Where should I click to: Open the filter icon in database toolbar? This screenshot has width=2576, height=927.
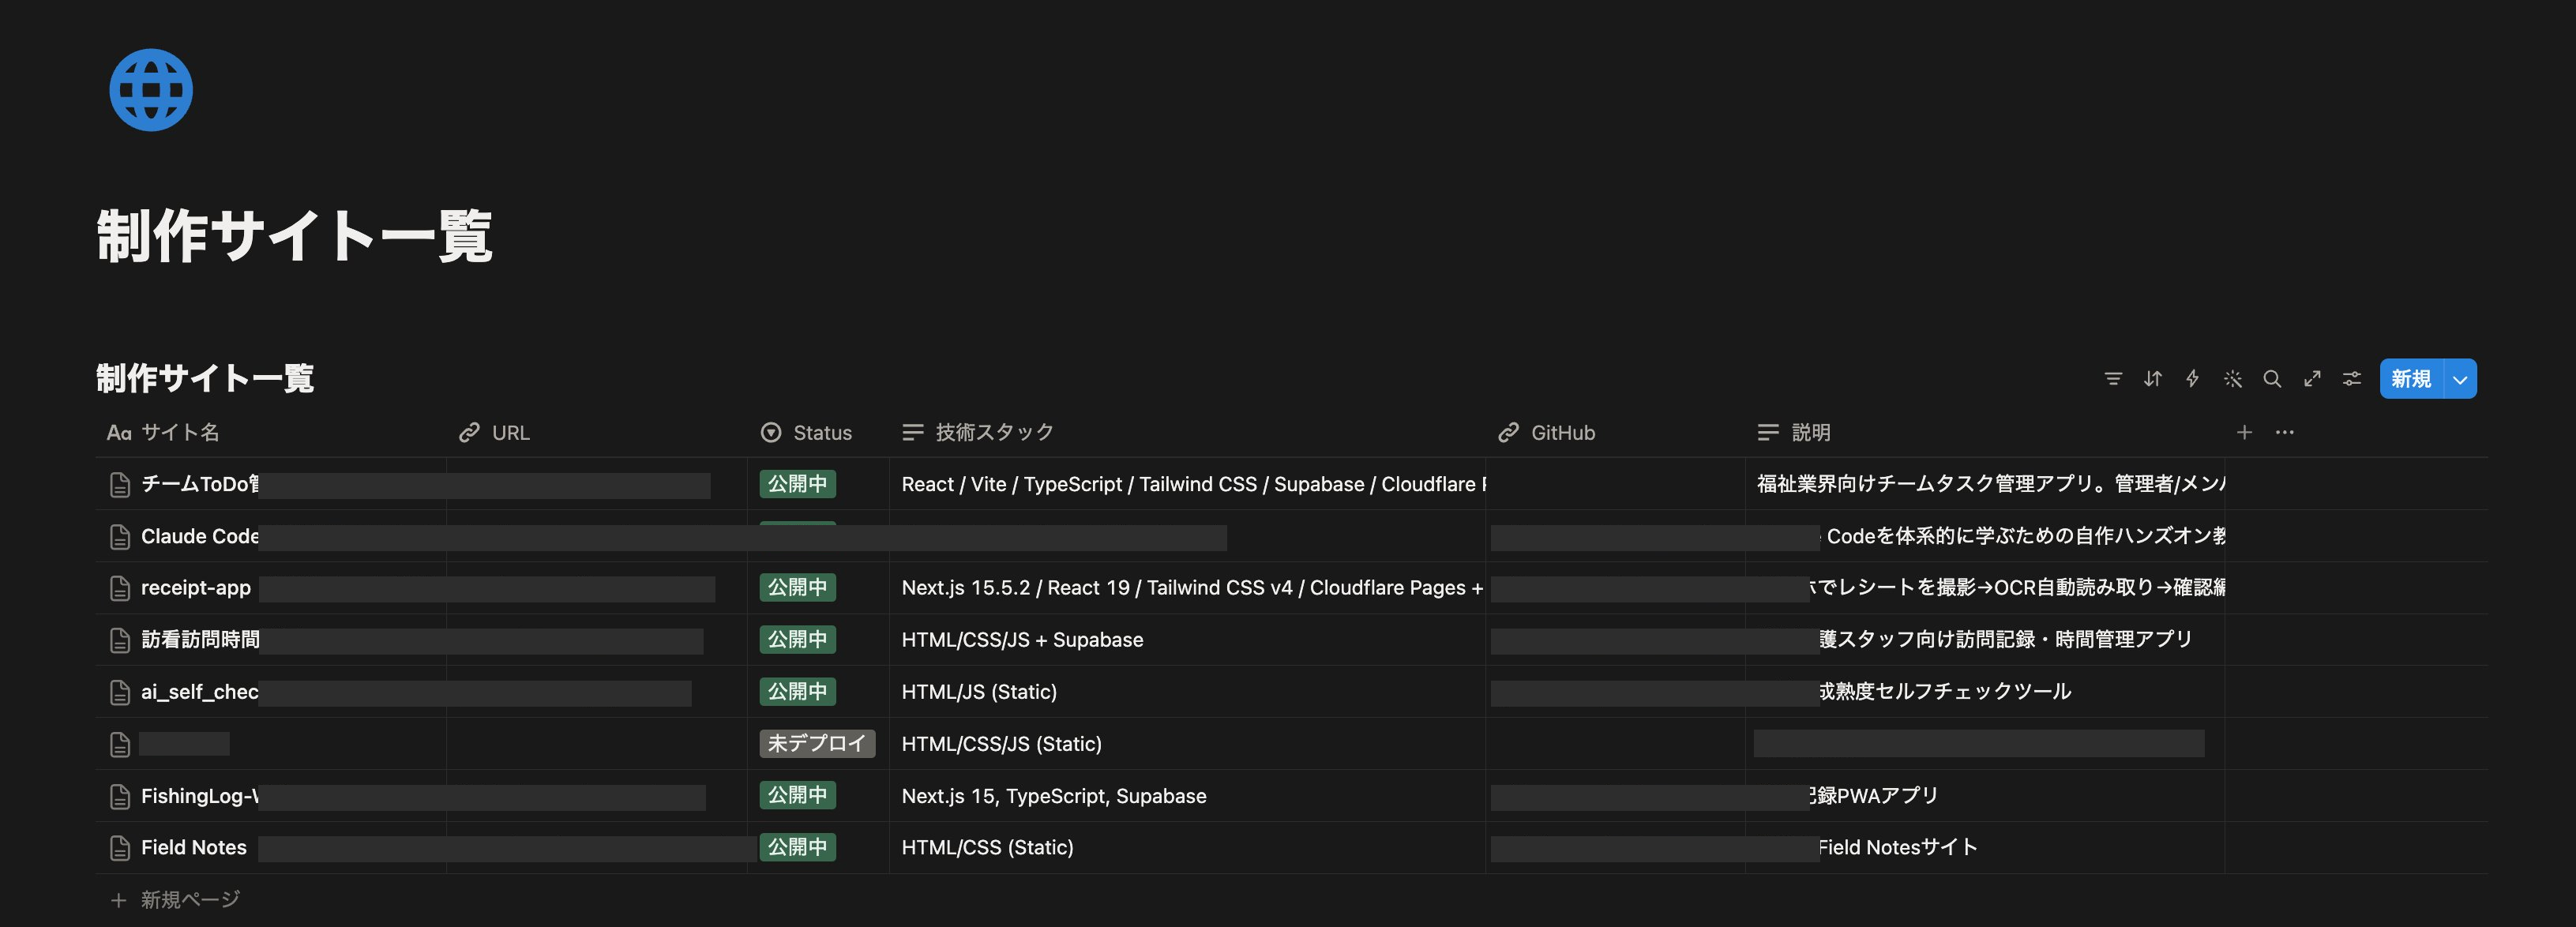tap(2112, 379)
